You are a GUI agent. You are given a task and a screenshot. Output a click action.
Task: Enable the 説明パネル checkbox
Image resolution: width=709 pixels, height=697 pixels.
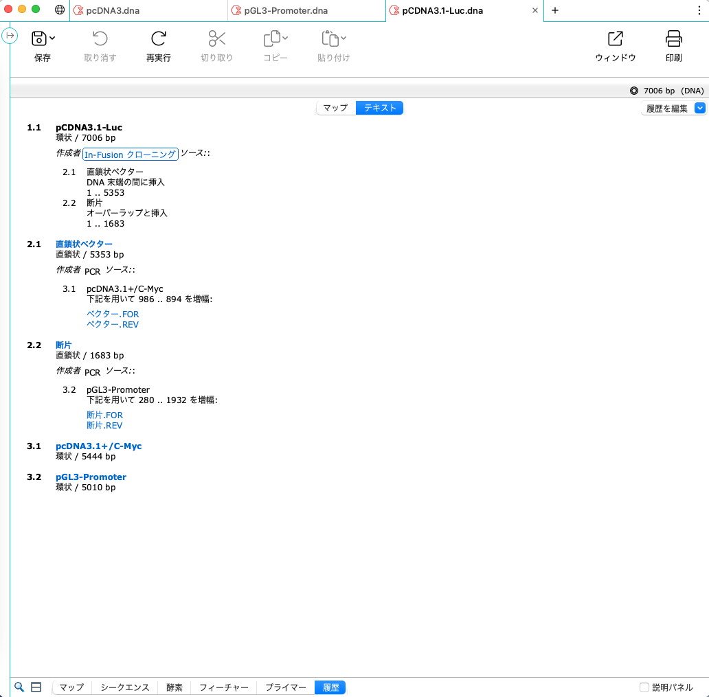pos(644,687)
